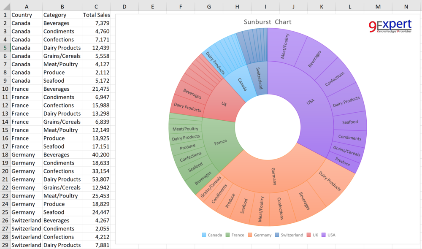422x249 pixels.
Task: Select the France legend marker
Action: [x=227, y=235]
